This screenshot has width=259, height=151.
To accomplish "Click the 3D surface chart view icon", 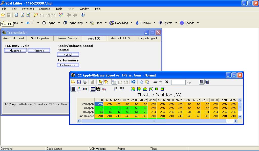I will pos(98,89).
